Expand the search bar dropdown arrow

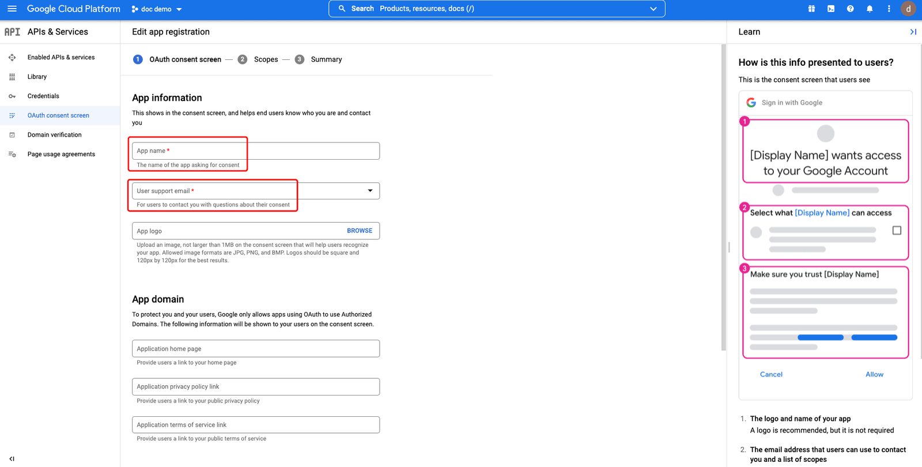click(653, 9)
